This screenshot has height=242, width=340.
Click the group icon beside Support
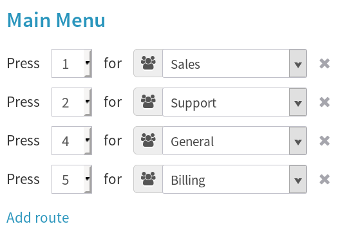click(x=148, y=102)
